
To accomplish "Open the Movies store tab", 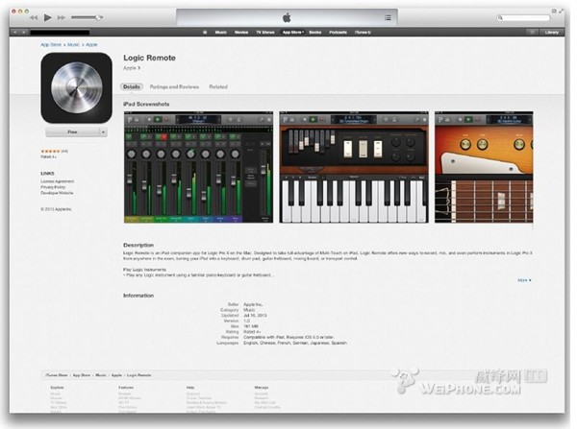I will tap(241, 33).
